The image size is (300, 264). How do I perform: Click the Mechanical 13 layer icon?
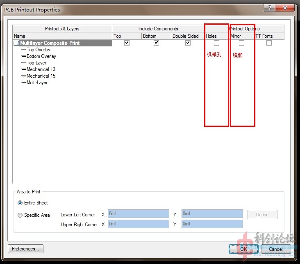23,69
